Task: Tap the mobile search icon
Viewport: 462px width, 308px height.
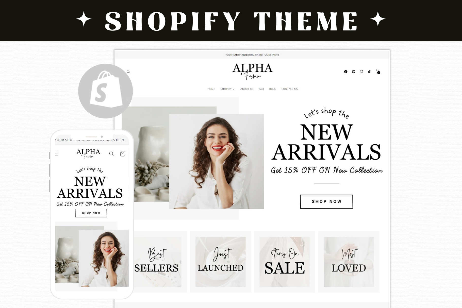Action: pos(111,154)
